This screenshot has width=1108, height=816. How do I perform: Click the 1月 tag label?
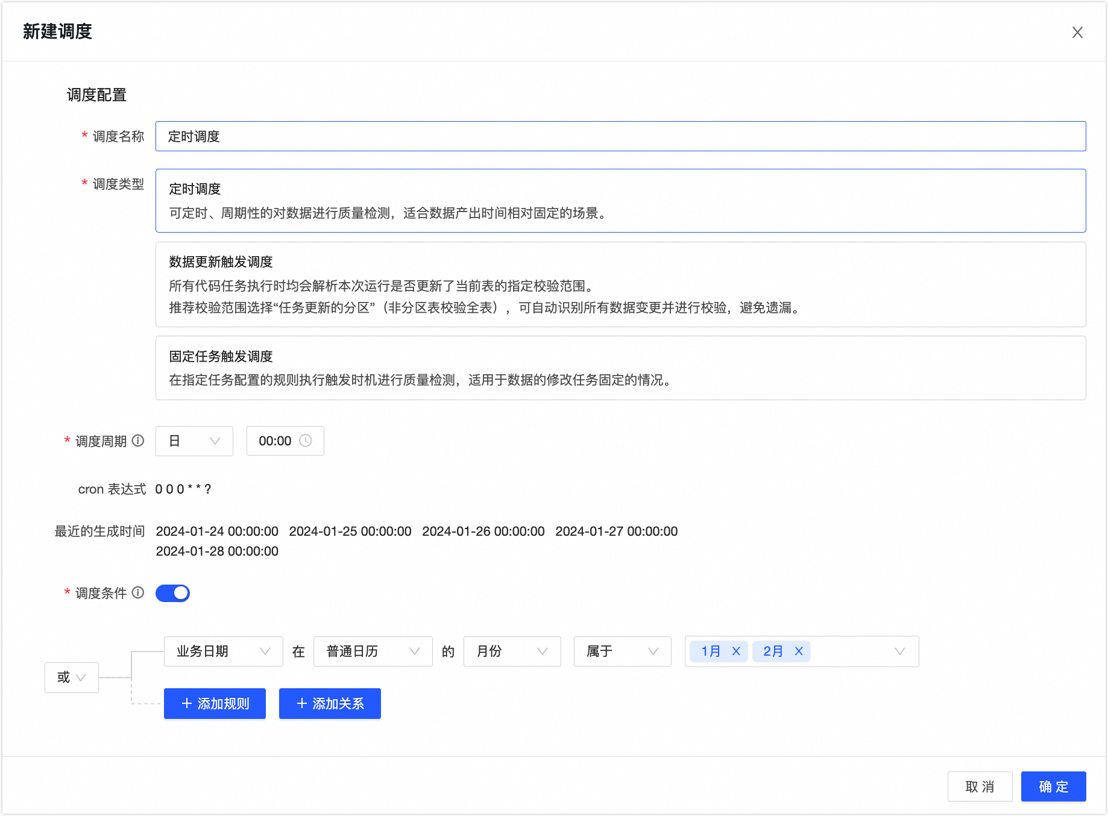click(x=711, y=651)
